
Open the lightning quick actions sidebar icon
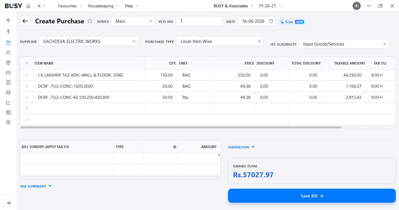[x=8, y=20]
